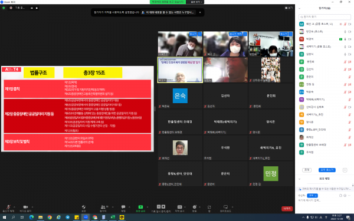
Task: Expand the arrow next to the video button
Action: 32,207
